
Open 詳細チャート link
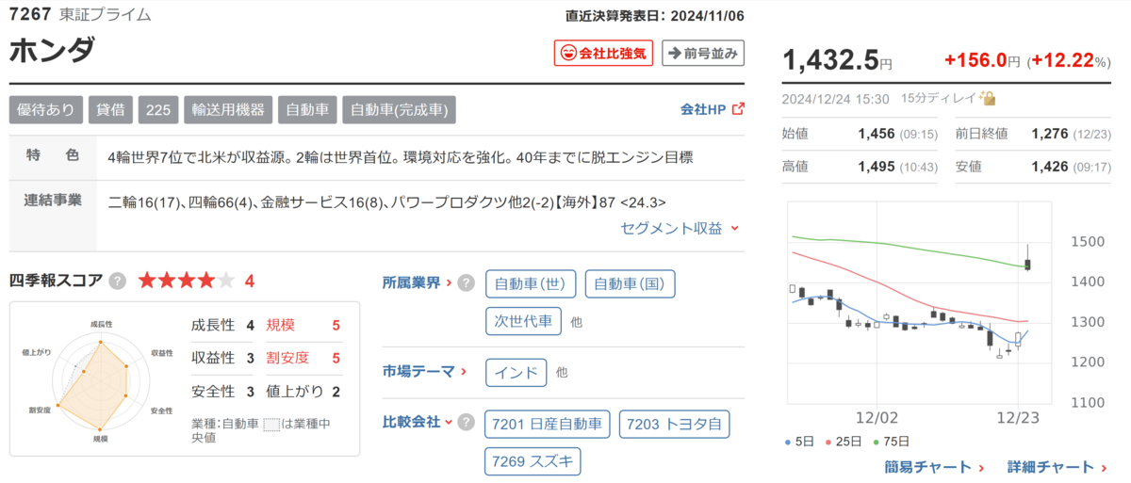click(x=1057, y=467)
